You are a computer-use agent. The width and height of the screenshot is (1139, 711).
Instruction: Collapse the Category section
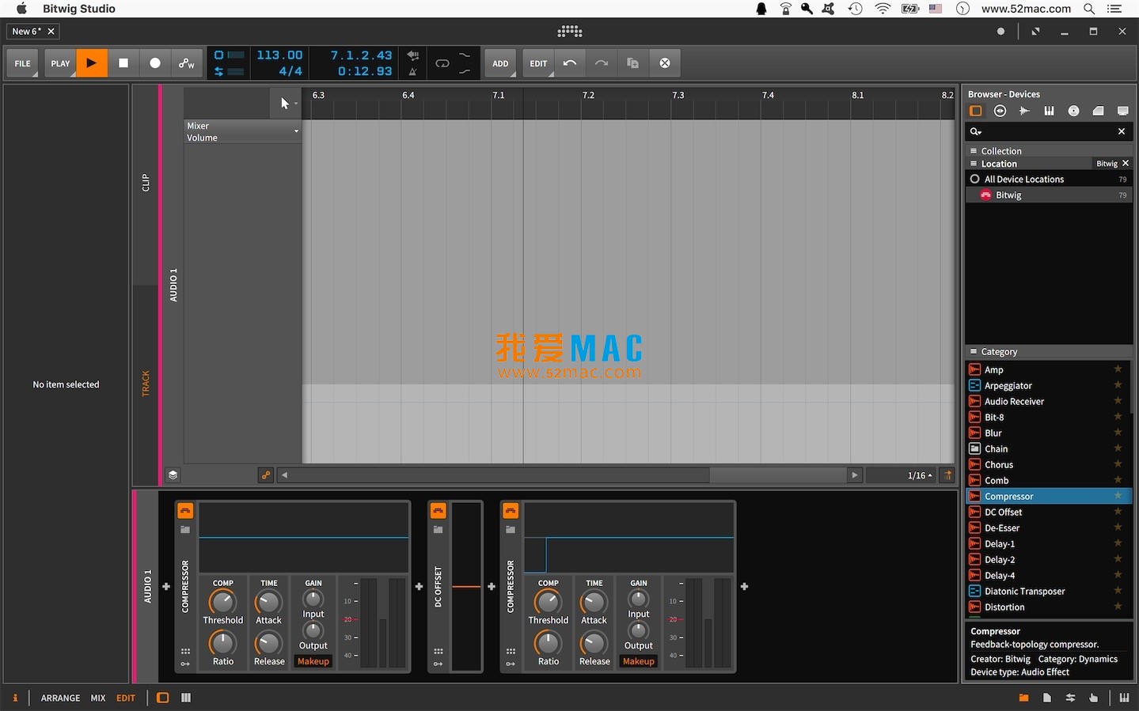1050,352
